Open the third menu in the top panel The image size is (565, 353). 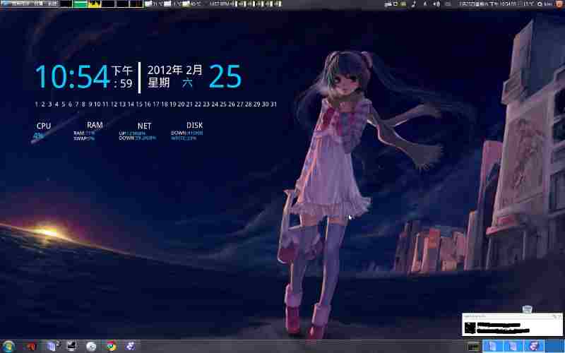pyautogui.click(x=52, y=4)
